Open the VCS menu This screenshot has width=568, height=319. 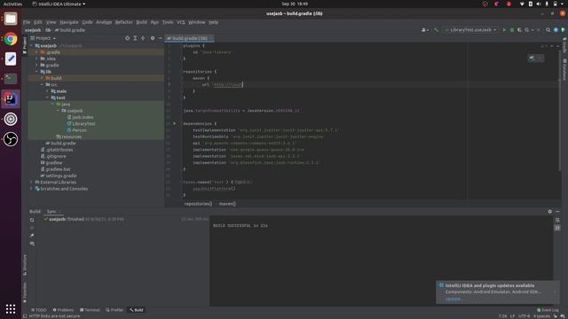click(181, 22)
